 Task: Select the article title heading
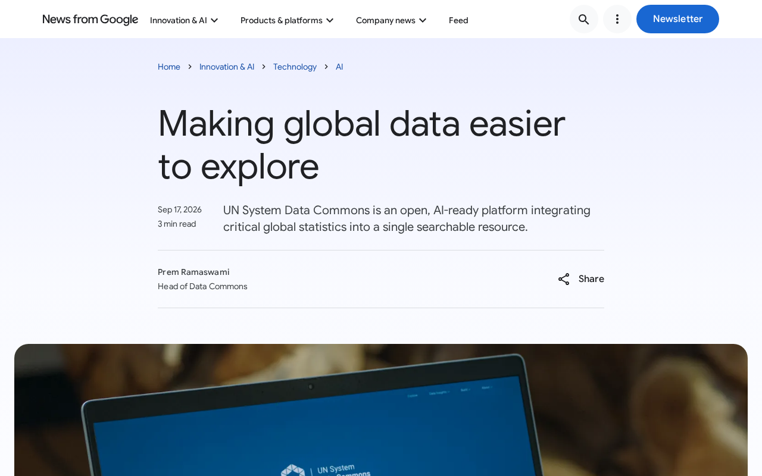click(361, 145)
